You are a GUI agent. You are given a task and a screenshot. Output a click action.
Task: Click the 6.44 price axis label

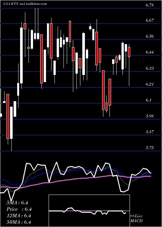(x=149, y=52)
